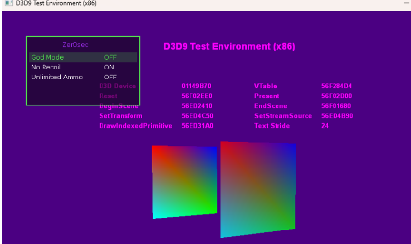Screen dimensions: 411x244
Task: Minimize the D3D9 Test Environment window
Action: click(x=405, y=3)
